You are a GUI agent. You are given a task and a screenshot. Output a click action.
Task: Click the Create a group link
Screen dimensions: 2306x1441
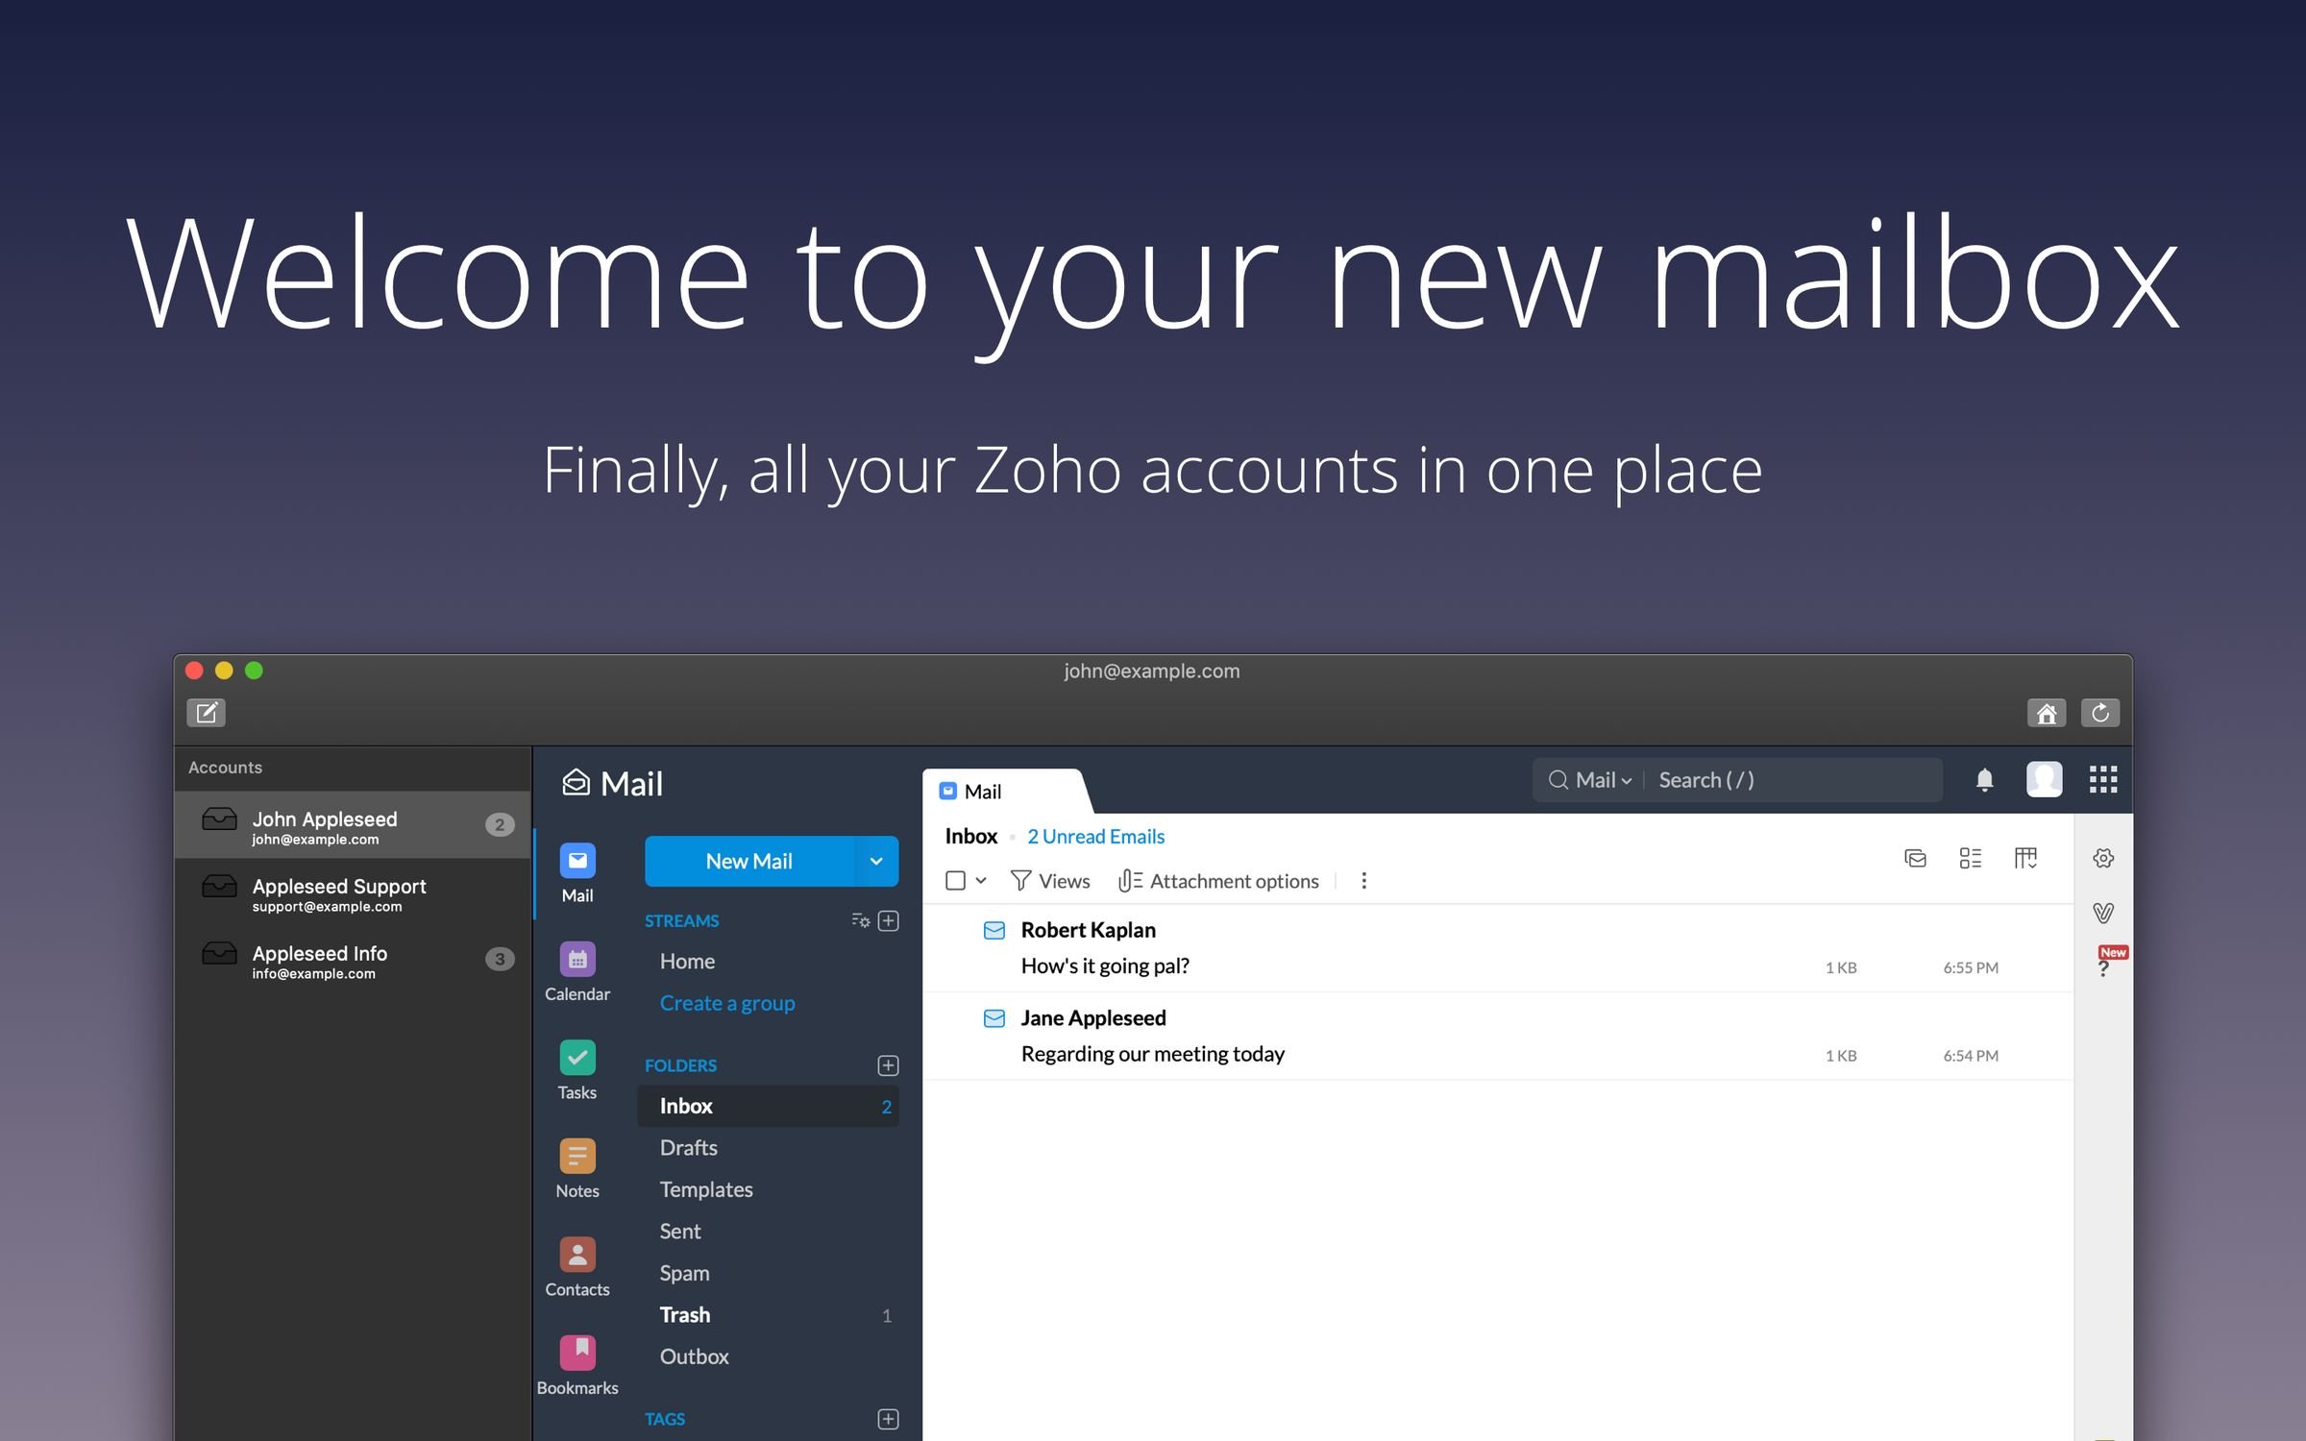tap(727, 1001)
